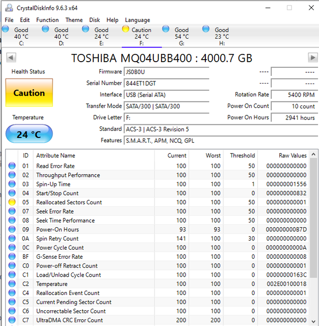Click the Interface field USB (Serial ATA)
Image resolution: width=319 pixels, height=326 pixels.
click(166, 95)
